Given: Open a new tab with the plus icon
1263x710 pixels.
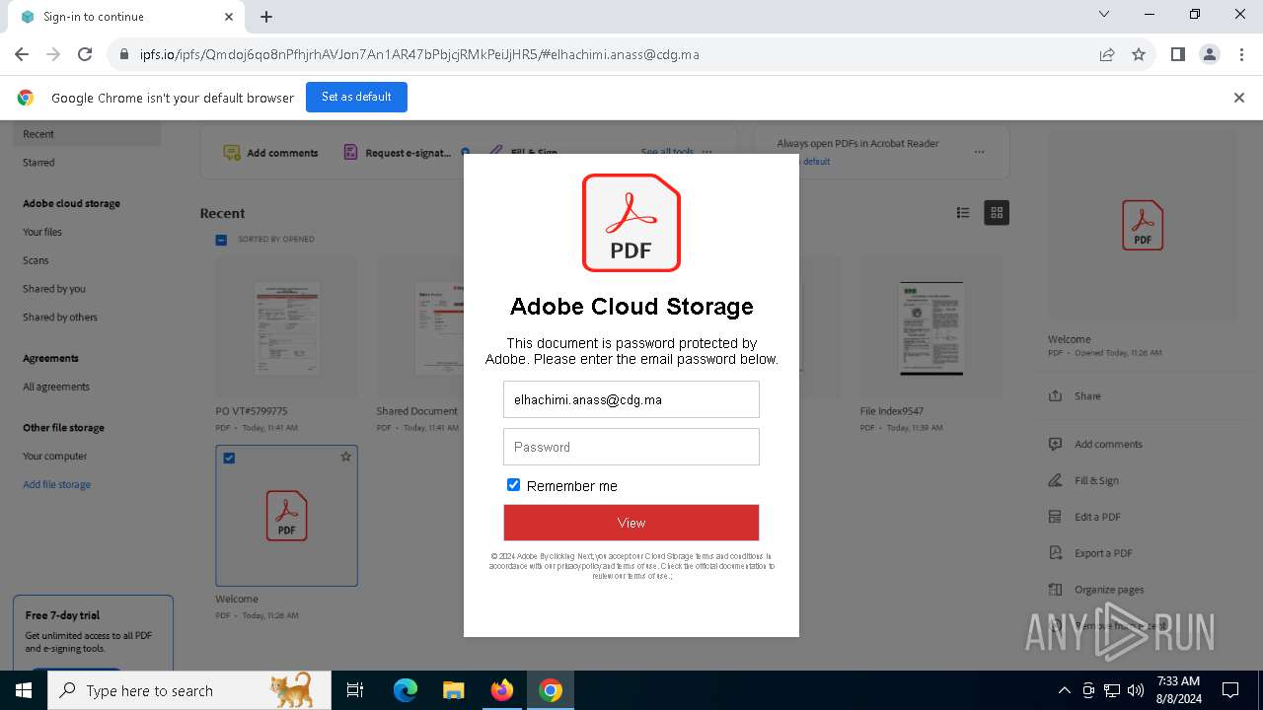Looking at the screenshot, I should pos(266,17).
